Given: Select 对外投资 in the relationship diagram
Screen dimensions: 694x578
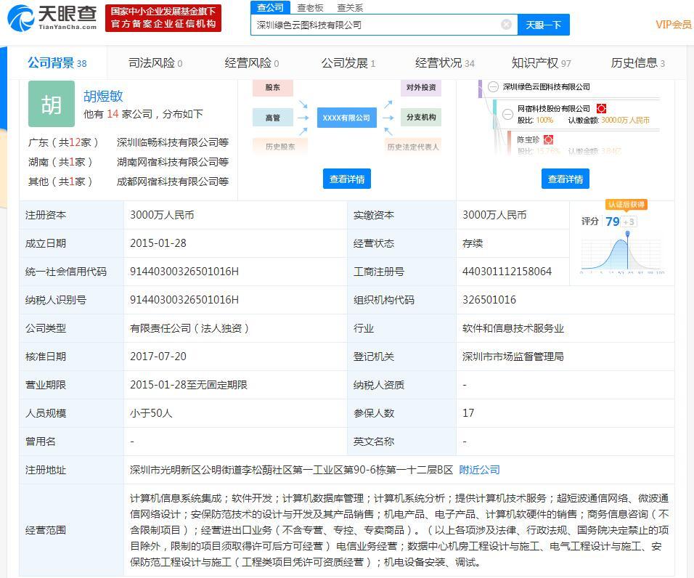Looking at the screenshot, I should pos(422,88).
